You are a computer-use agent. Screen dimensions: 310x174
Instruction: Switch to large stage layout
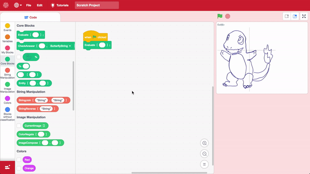[x=295, y=16]
